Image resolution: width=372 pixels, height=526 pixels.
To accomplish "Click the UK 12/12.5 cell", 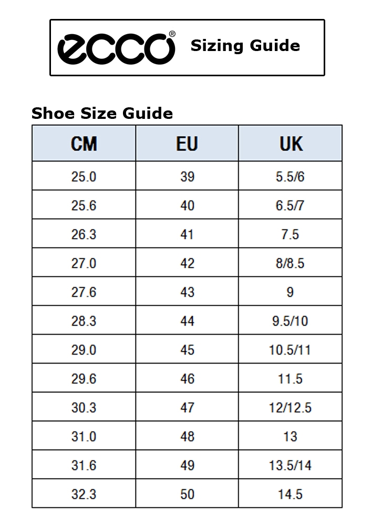I will (290, 408).
